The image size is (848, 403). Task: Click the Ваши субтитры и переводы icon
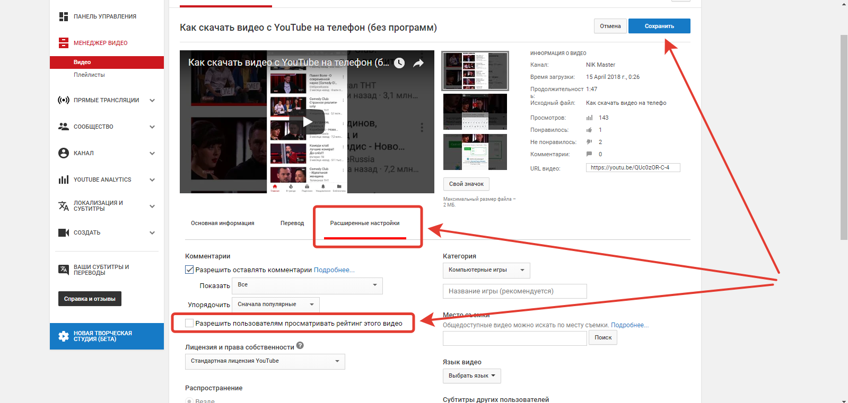(64, 270)
